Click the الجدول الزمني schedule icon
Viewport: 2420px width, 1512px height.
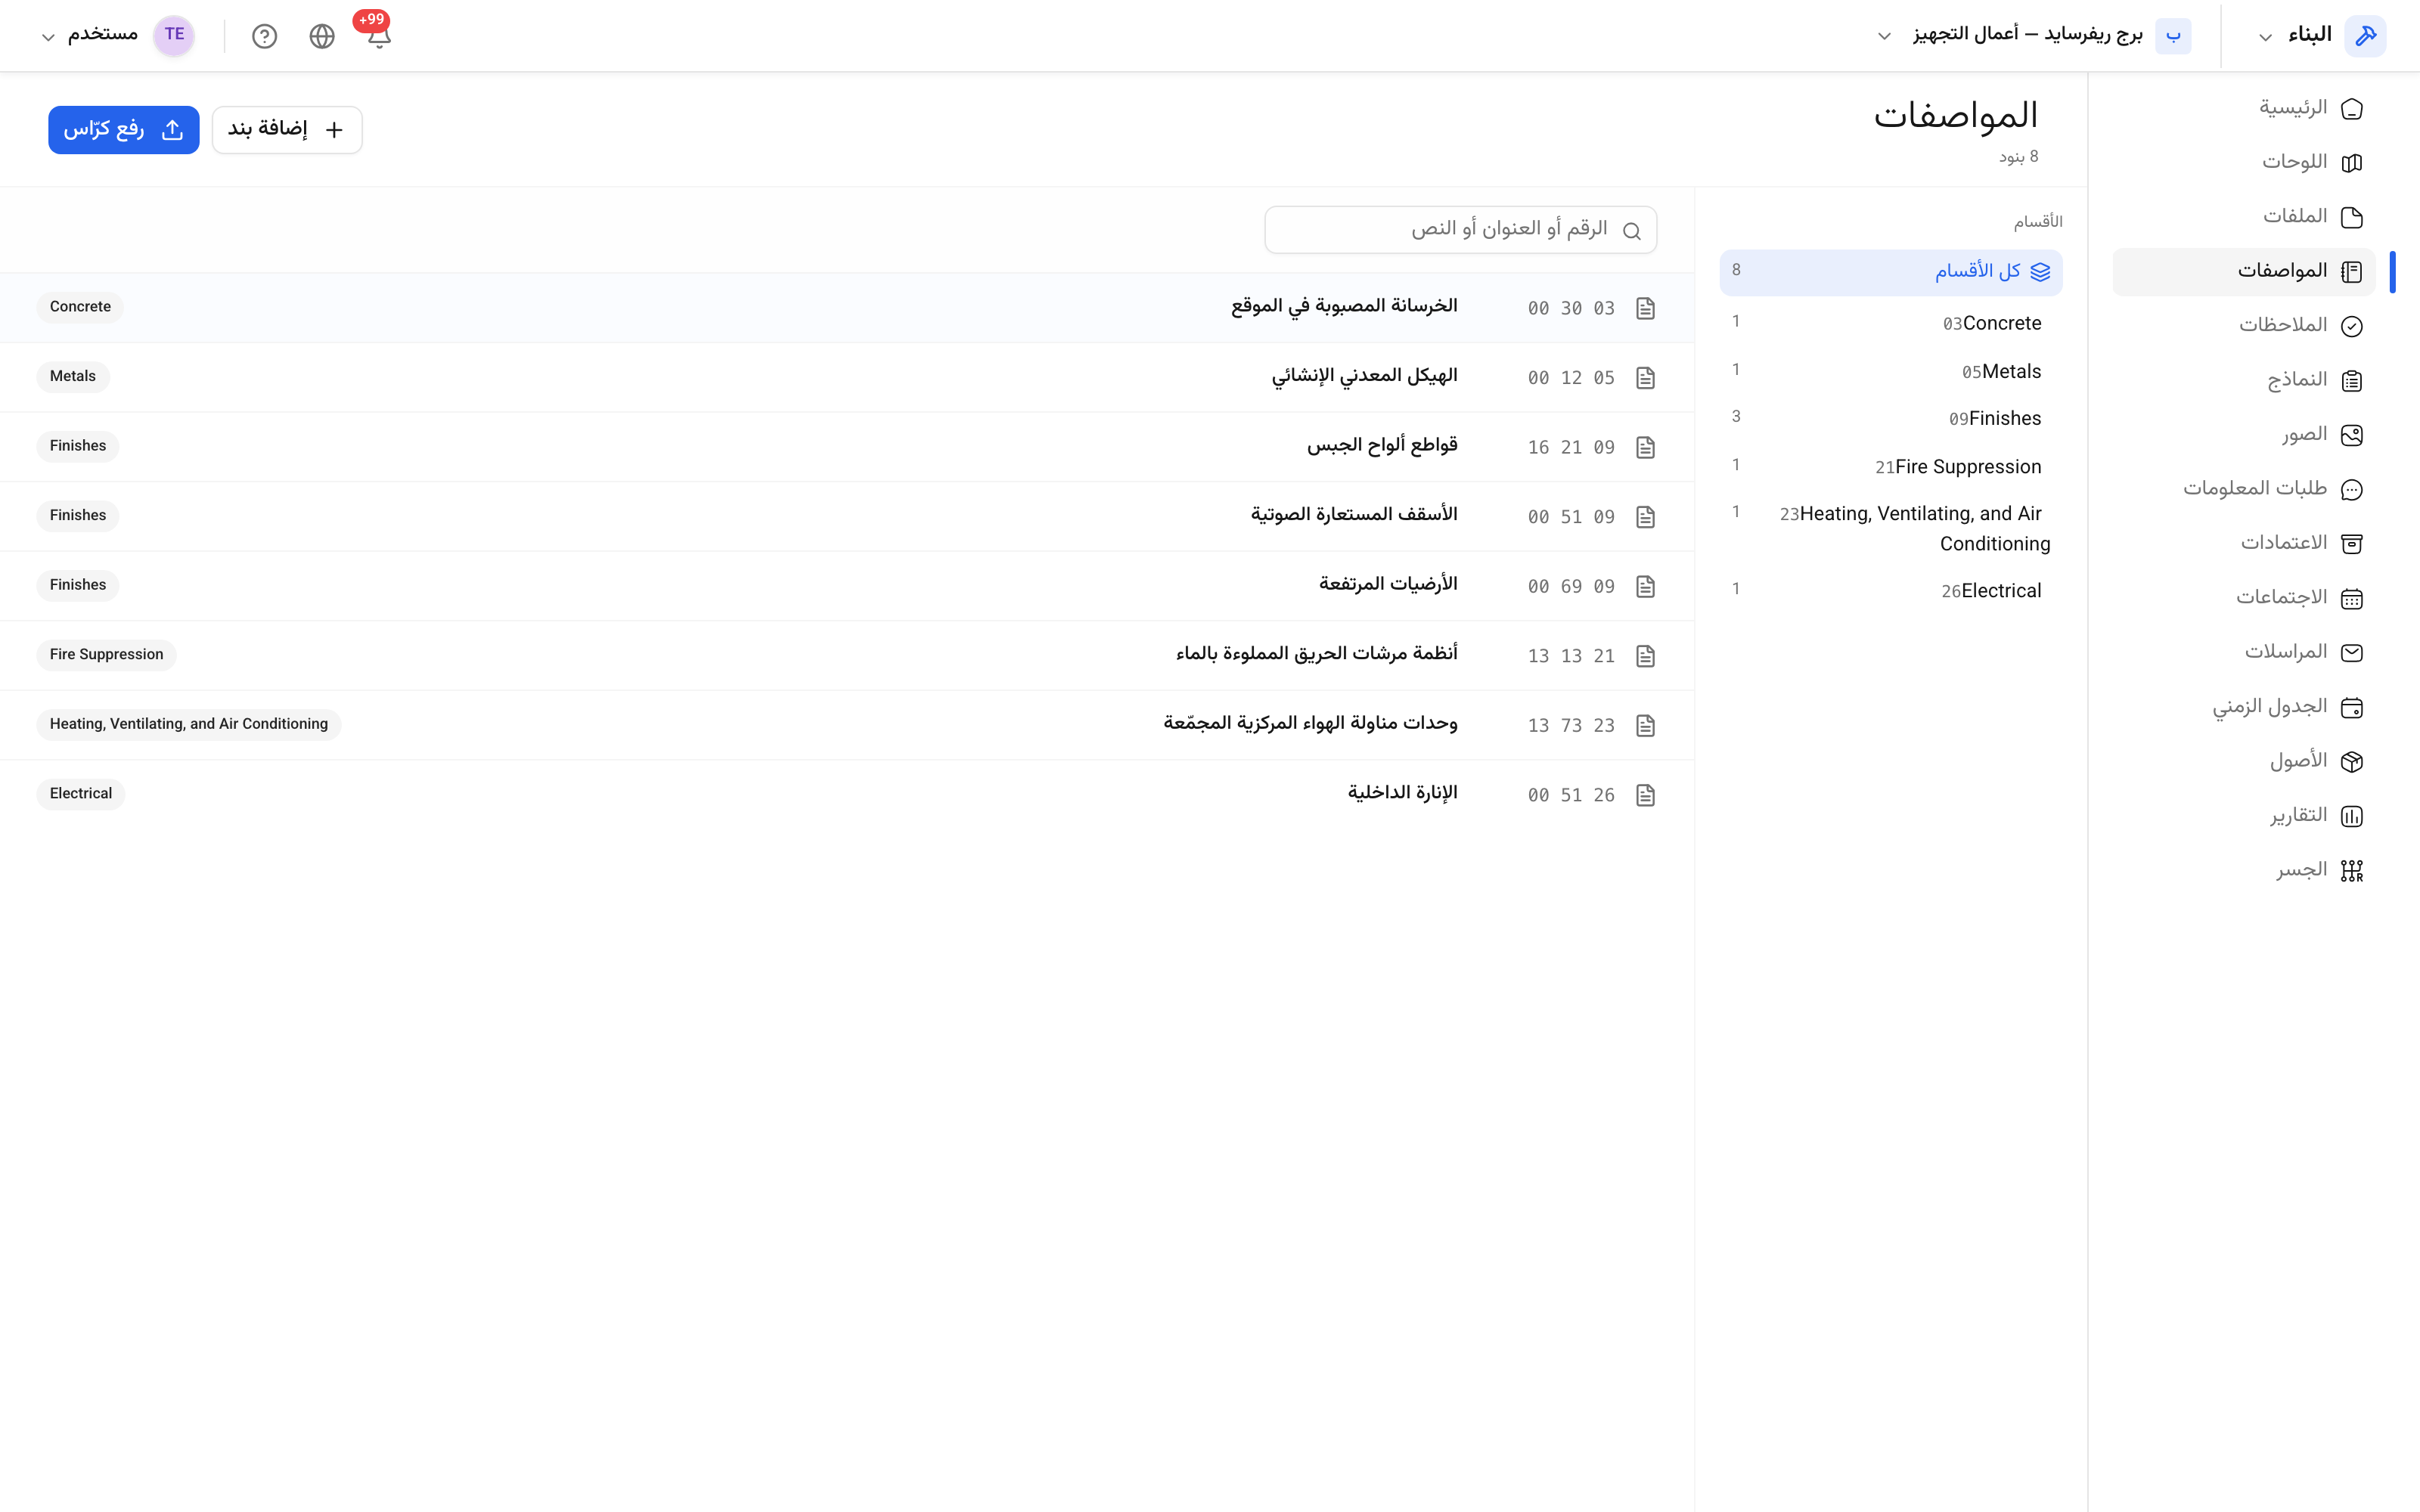[x=2352, y=707]
